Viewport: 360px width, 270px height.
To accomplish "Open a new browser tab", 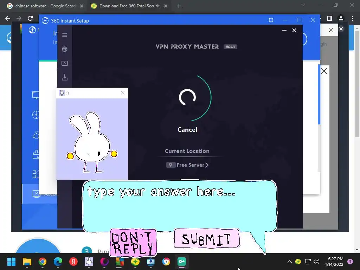I will point(179,6).
